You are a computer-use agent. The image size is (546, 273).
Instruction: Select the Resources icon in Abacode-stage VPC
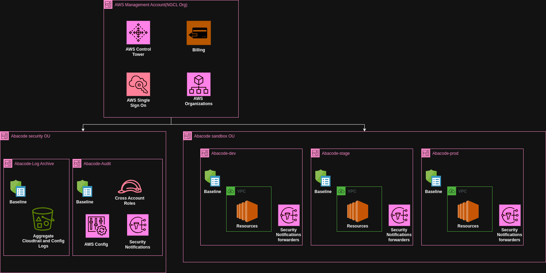point(357,211)
